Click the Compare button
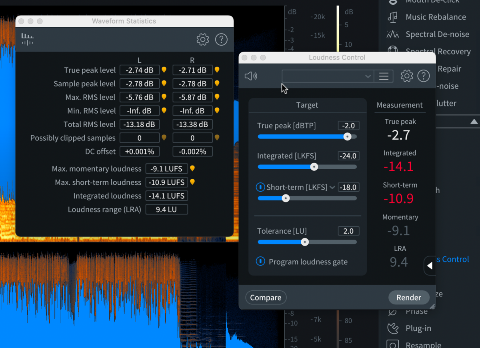 click(266, 298)
